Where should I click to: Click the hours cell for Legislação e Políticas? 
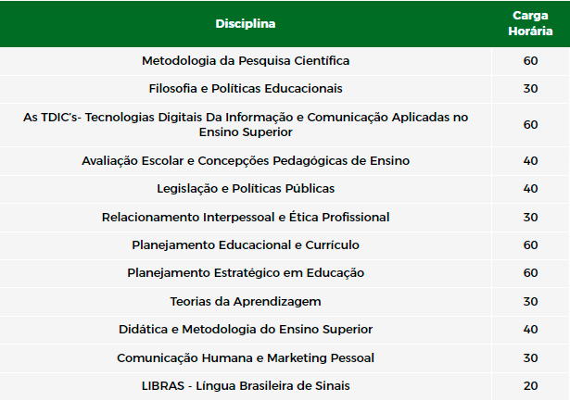530,189
